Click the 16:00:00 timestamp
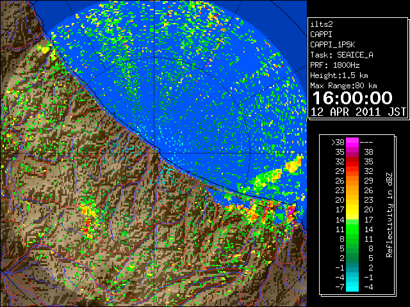This screenshot has height=307, width=410. 352,98
